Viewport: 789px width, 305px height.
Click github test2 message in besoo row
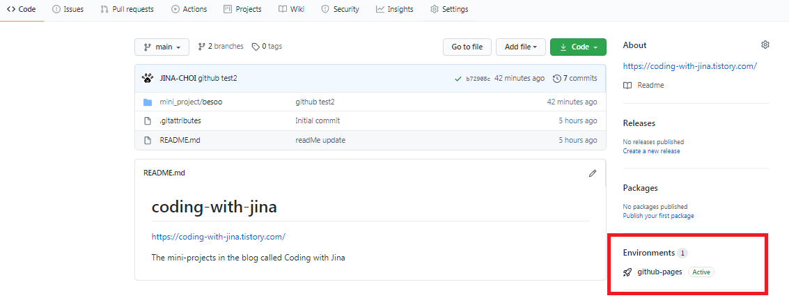[315, 102]
